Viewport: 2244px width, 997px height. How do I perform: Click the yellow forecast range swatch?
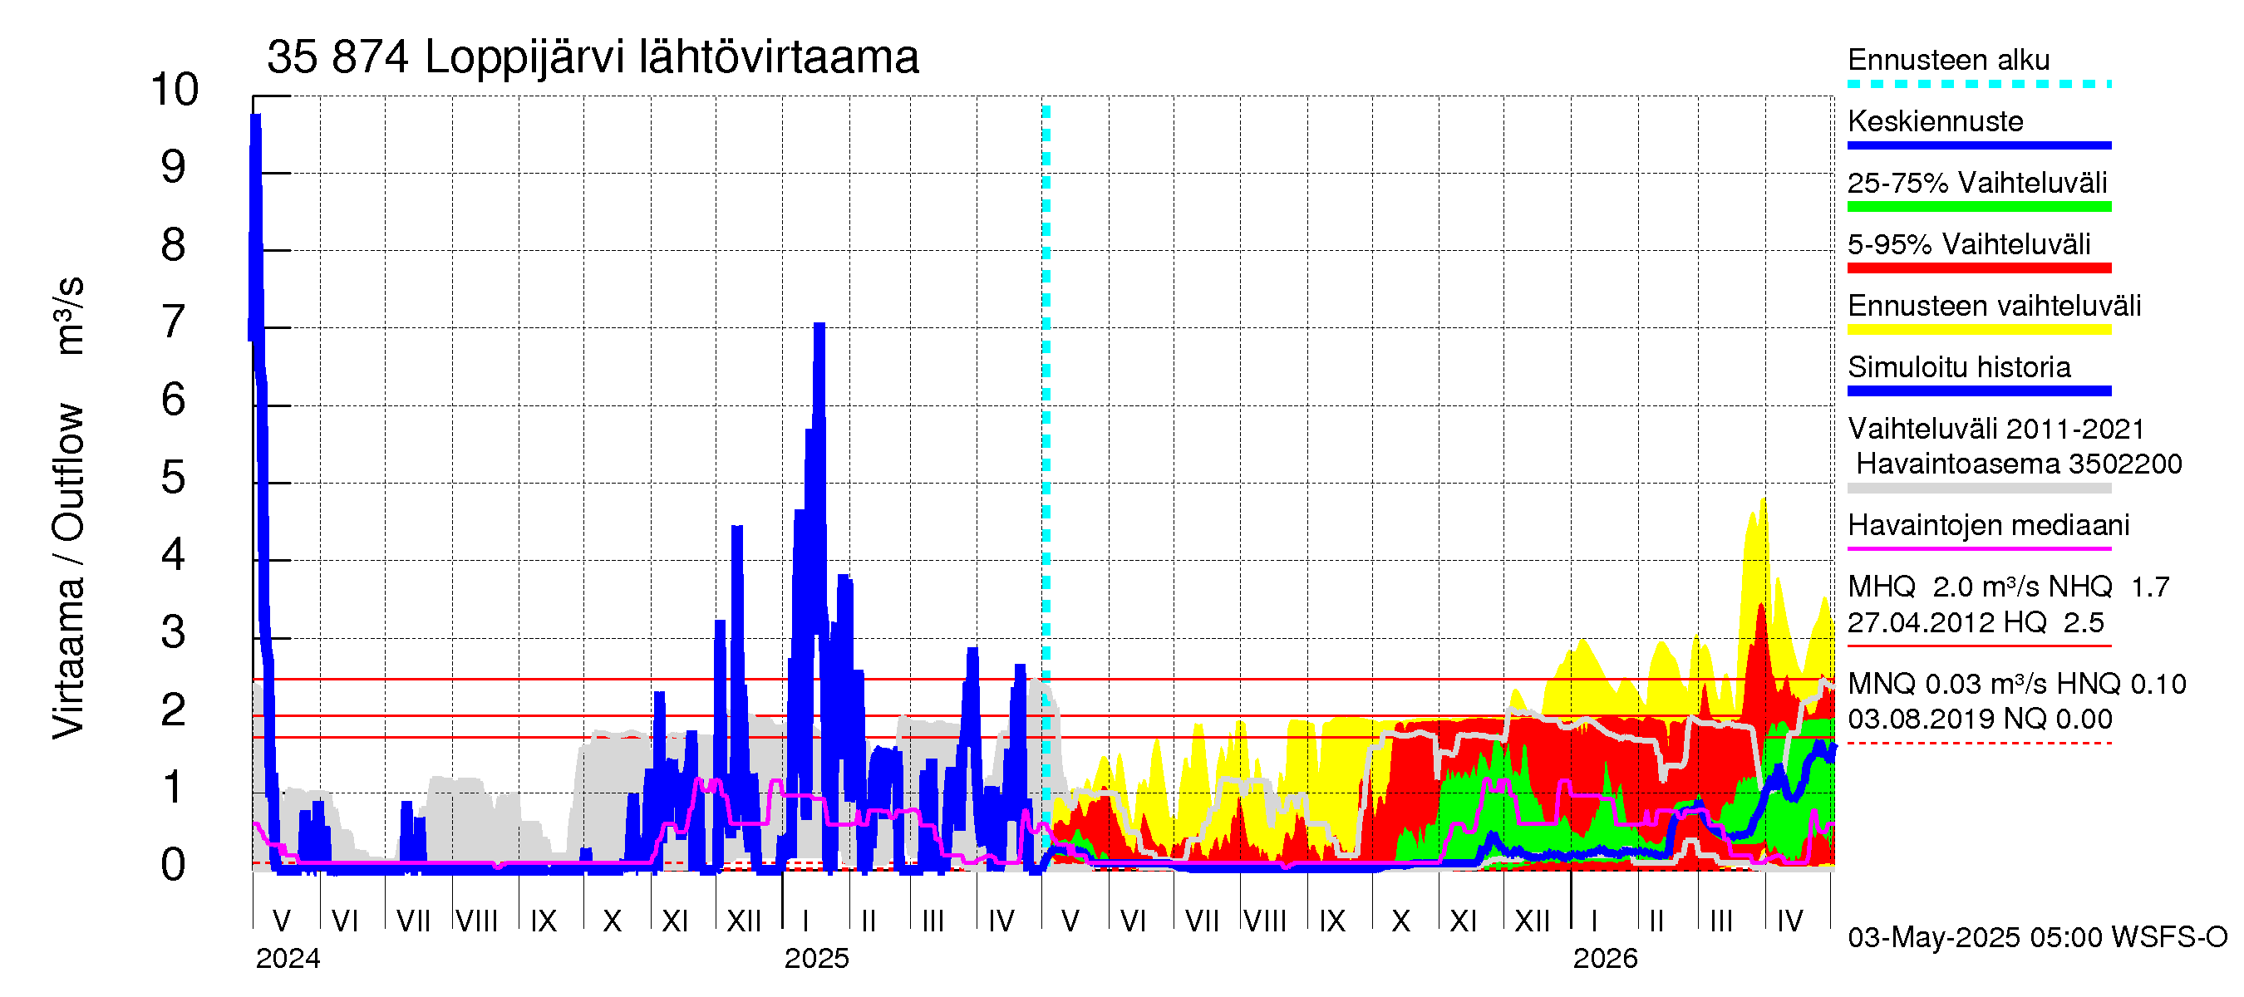(1979, 330)
